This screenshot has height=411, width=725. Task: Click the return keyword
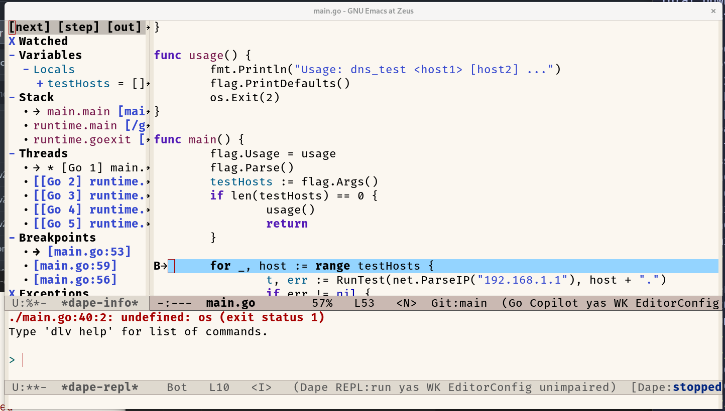(x=287, y=224)
